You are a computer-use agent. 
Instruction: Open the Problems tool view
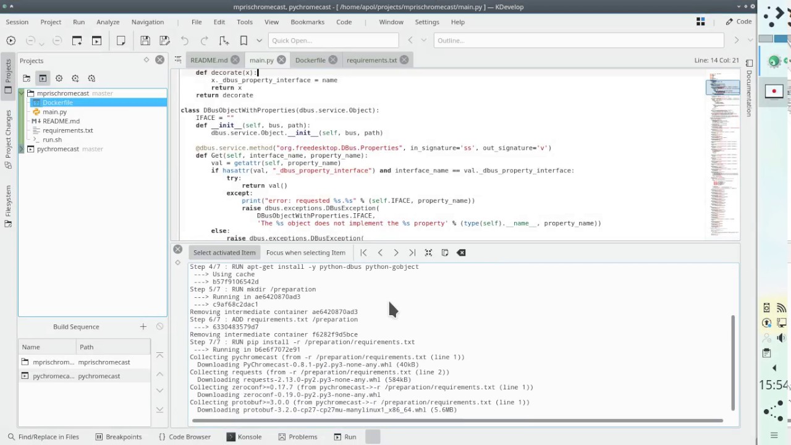(297, 436)
